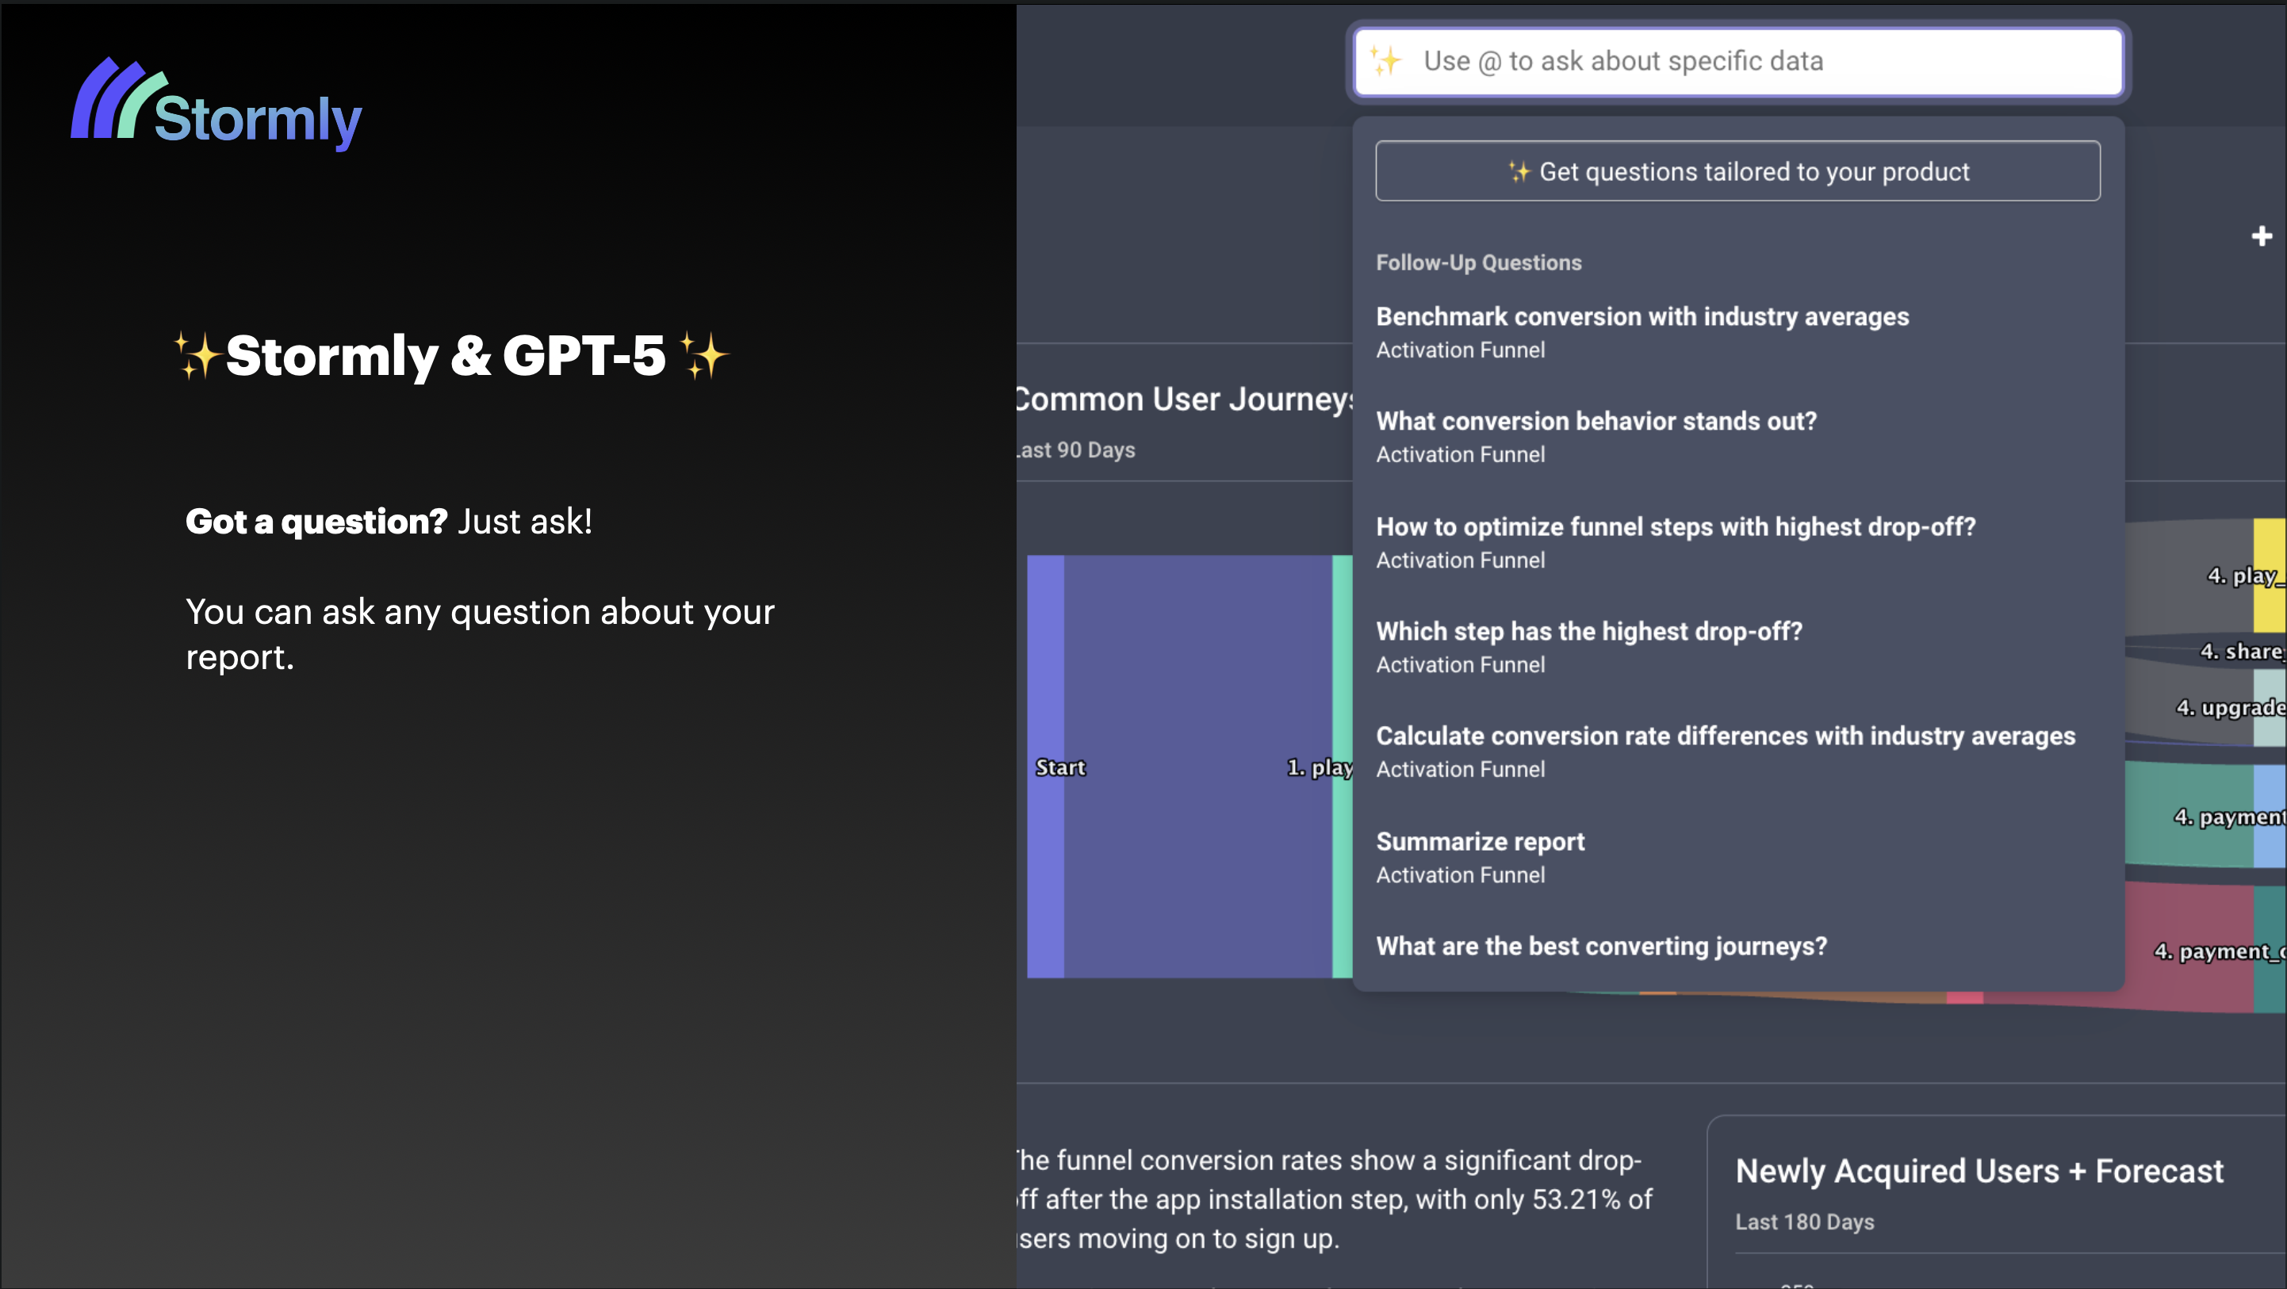Click the Stormly logo
This screenshot has width=2287, height=1289.
(x=216, y=104)
